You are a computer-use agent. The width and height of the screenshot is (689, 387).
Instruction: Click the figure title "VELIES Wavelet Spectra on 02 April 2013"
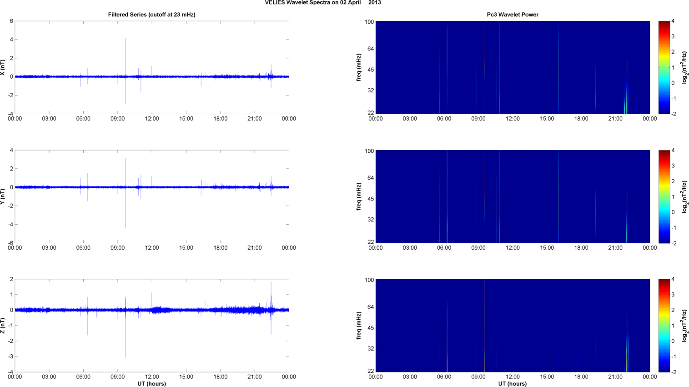point(323,3)
